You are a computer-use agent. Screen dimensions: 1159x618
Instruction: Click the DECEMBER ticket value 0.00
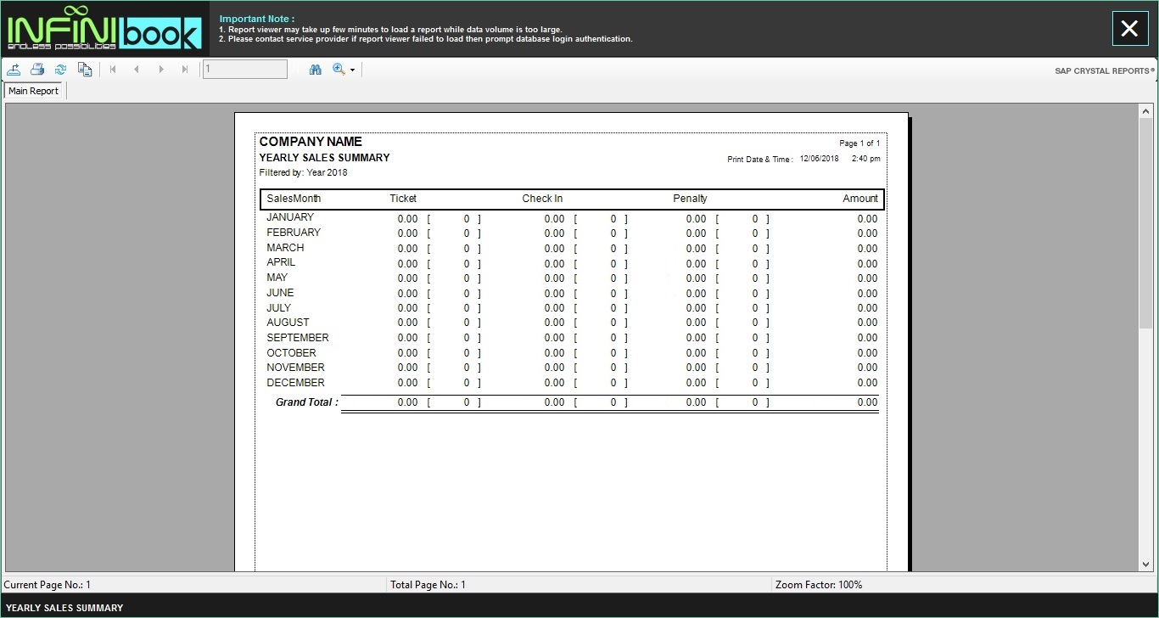point(407,383)
